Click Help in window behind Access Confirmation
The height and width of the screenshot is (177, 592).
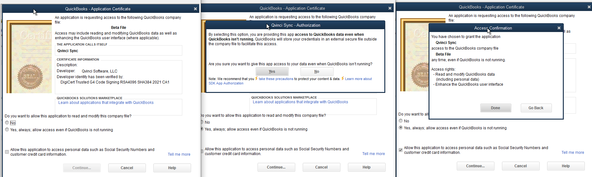(x=566, y=166)
